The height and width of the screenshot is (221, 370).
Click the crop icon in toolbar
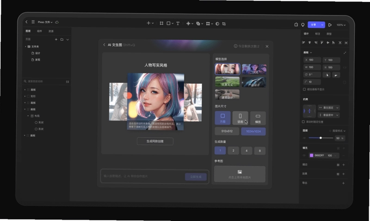click(x=224, y=24)
